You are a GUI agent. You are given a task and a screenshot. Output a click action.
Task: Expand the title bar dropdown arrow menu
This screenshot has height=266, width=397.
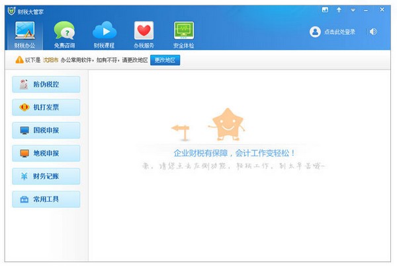[x=353, y=10]
